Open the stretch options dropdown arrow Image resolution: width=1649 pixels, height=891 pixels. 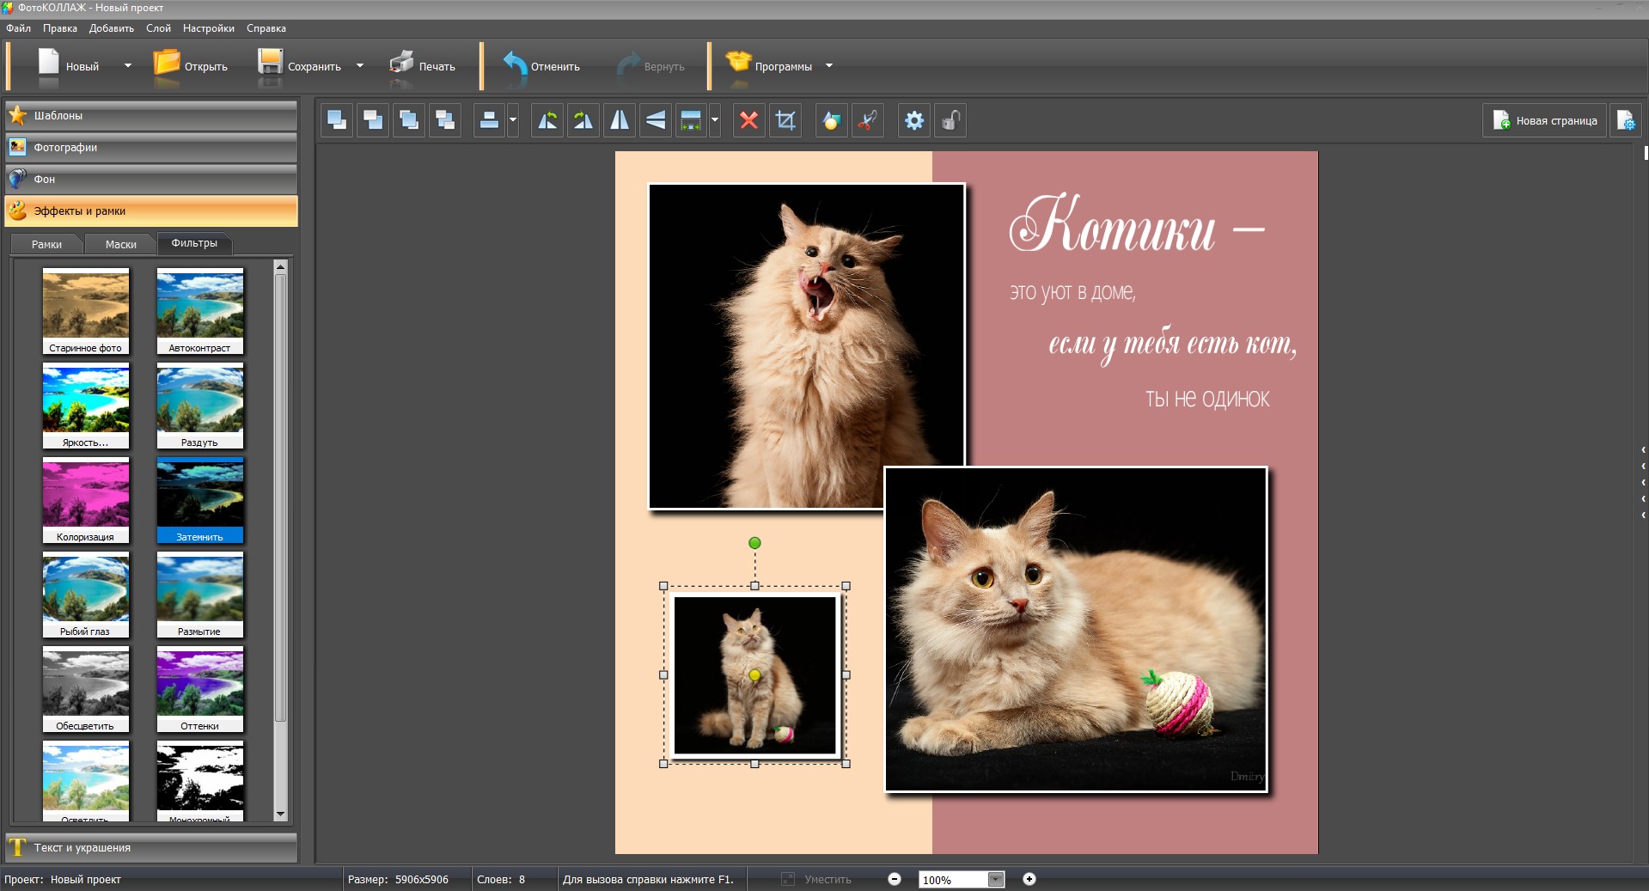tap(715, 120)
